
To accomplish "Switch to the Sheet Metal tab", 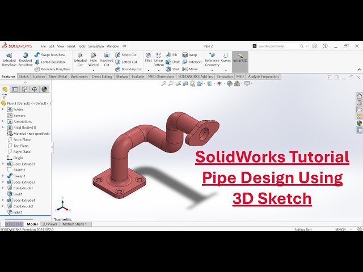I will click(58, 76).
